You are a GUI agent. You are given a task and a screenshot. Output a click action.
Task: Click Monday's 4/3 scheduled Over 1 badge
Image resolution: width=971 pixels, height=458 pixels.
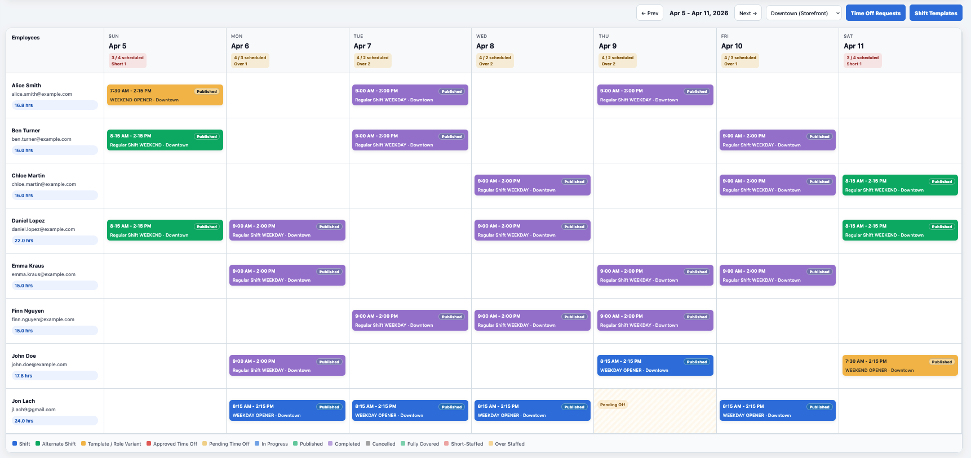pyautogui.click(x=250, y=61)
